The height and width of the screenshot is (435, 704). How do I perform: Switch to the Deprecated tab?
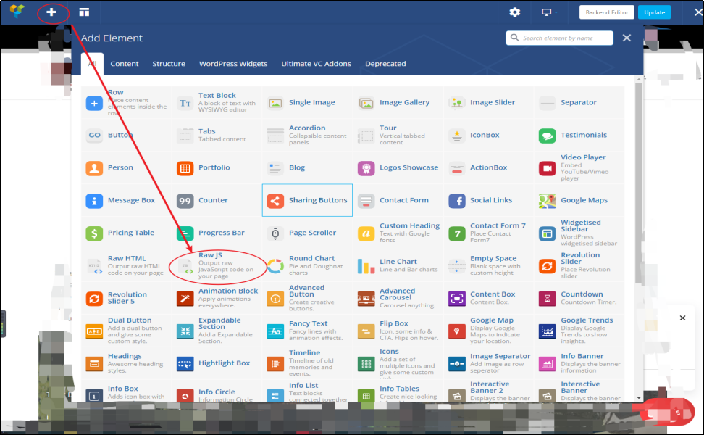coord(385,64)
